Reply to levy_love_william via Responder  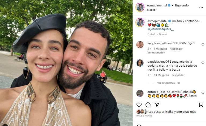point(176,49)
